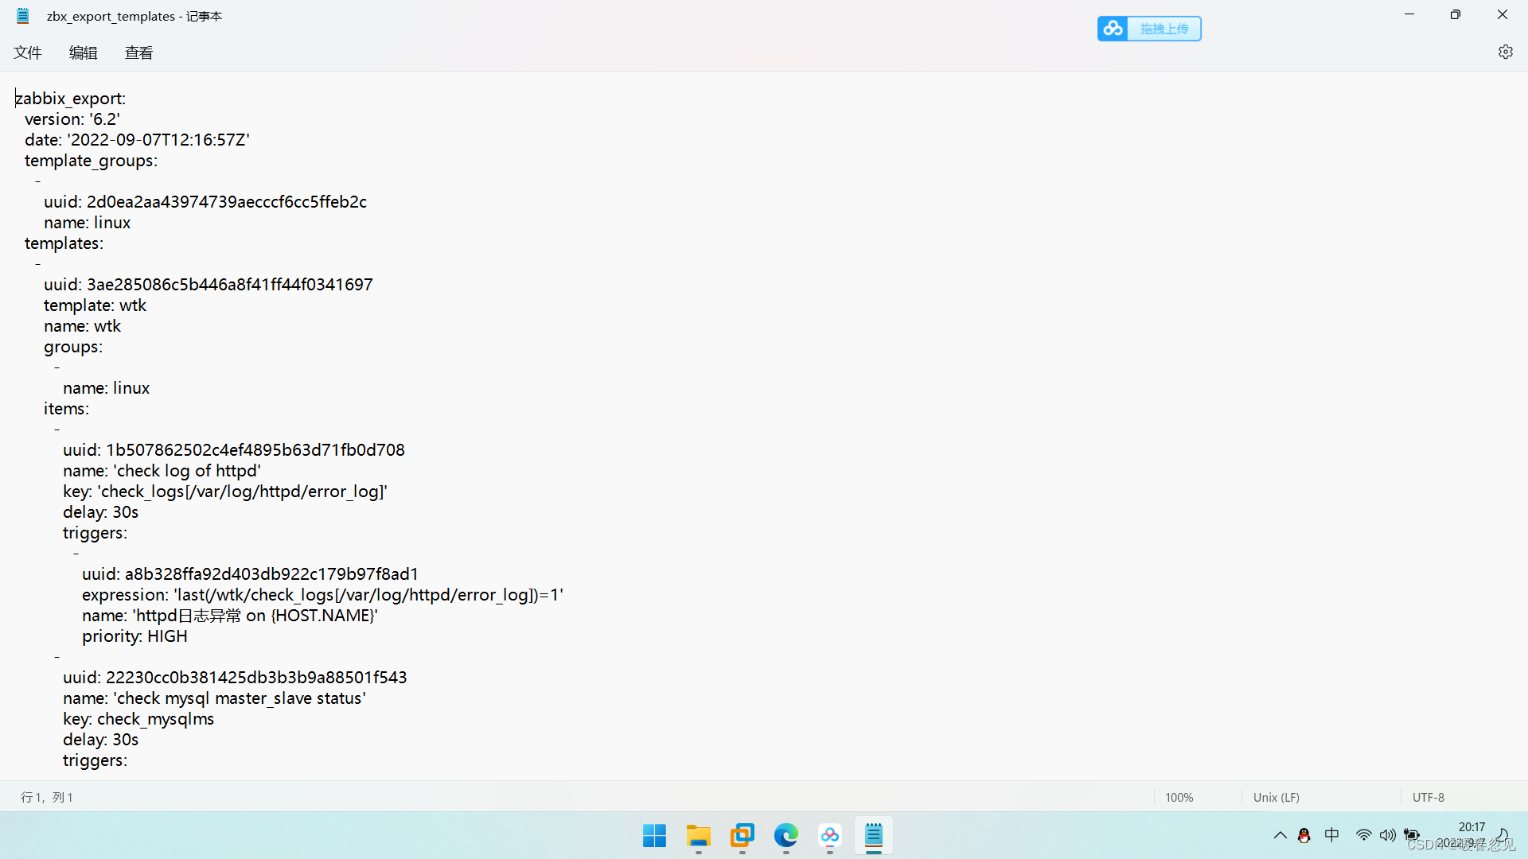
Task: Open volume speaker tray icon
Action: point(1388,835)
